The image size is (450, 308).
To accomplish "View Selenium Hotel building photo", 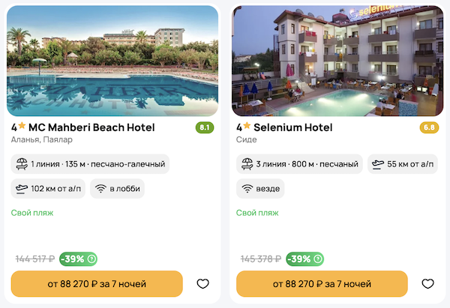I will 337,61.
